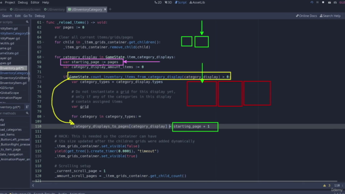Open the @GDScript docs entry

[7, 88]
